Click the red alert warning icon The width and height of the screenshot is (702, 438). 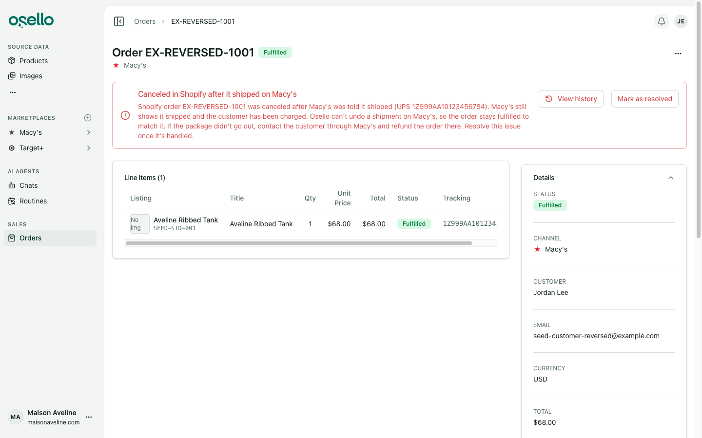tap(125, 115)
